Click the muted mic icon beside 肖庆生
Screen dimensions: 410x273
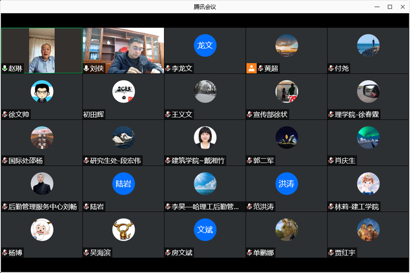[x=331, y=160]
